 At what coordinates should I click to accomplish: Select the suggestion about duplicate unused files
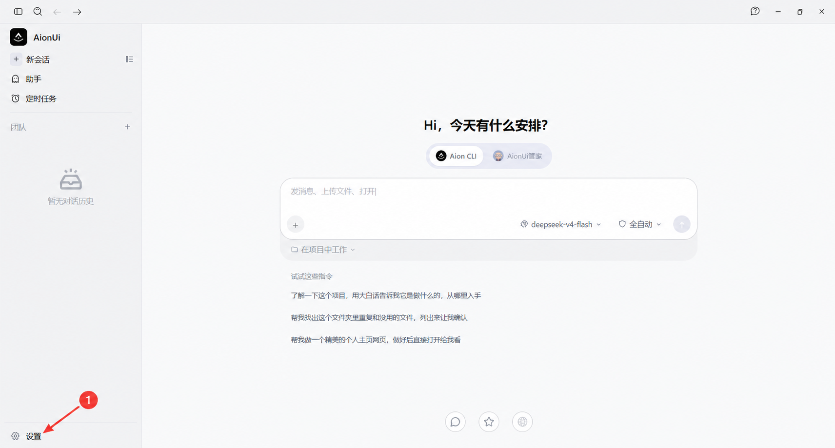379,317
